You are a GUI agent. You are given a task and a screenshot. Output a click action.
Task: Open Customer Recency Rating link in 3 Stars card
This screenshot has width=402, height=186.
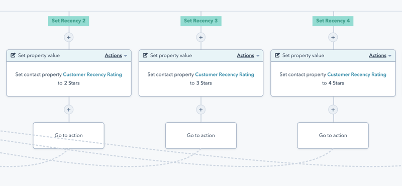pos(225,75)
